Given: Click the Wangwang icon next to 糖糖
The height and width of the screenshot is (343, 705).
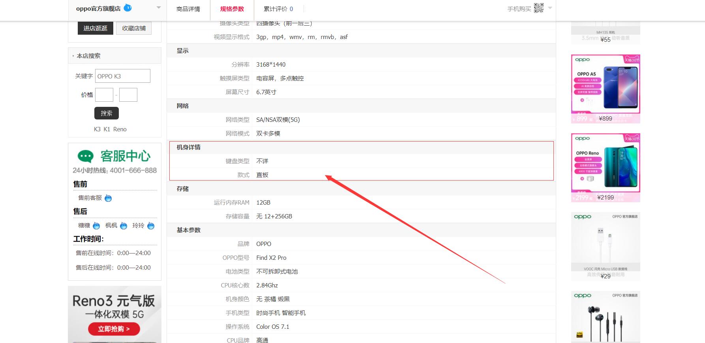Looking at the screenshot, I should click(96, 226).
